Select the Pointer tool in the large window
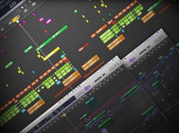The height and width of the screenshot is (133, 179). [22, 7]
